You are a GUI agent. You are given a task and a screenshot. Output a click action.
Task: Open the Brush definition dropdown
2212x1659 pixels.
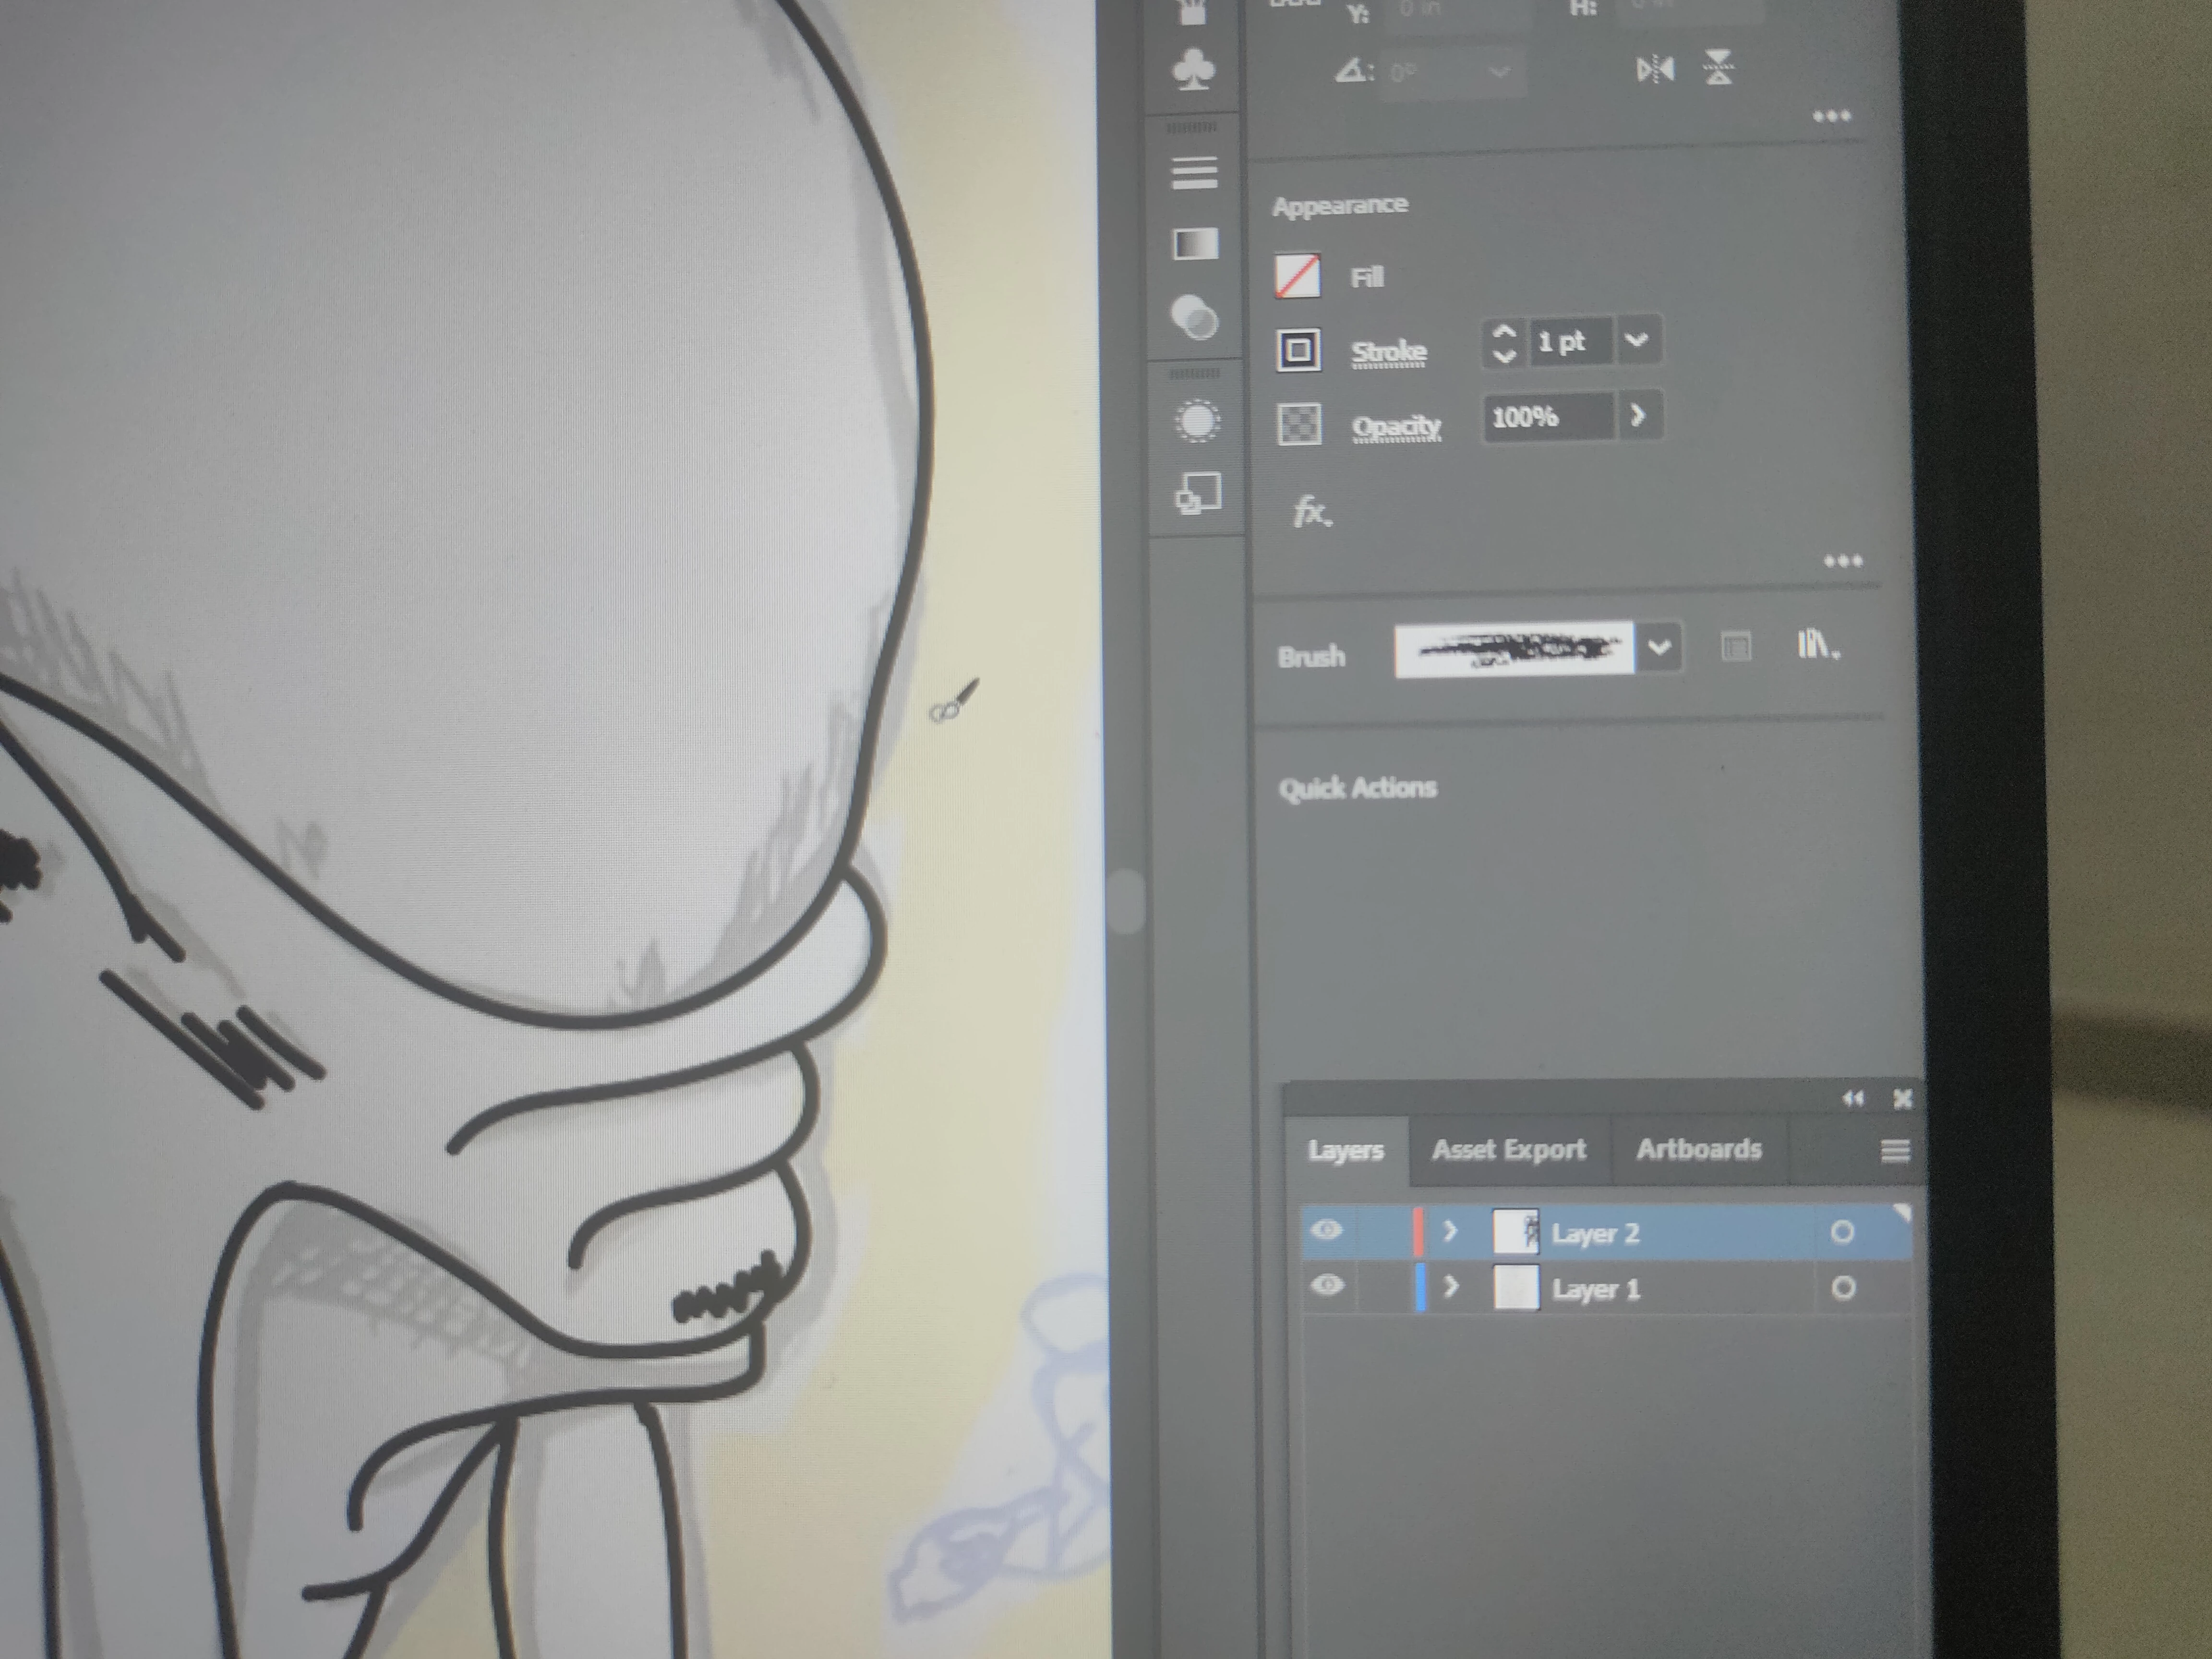pos(1659,647)
